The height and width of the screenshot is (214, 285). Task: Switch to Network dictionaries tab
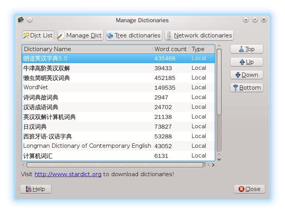(x=199, y=35)
